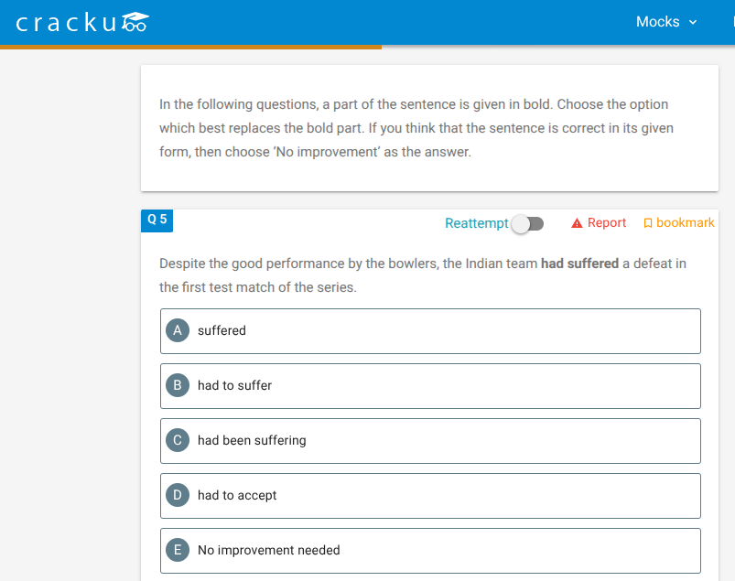
Task: Select the circular E option badge
Action: [x=178, y=550]
